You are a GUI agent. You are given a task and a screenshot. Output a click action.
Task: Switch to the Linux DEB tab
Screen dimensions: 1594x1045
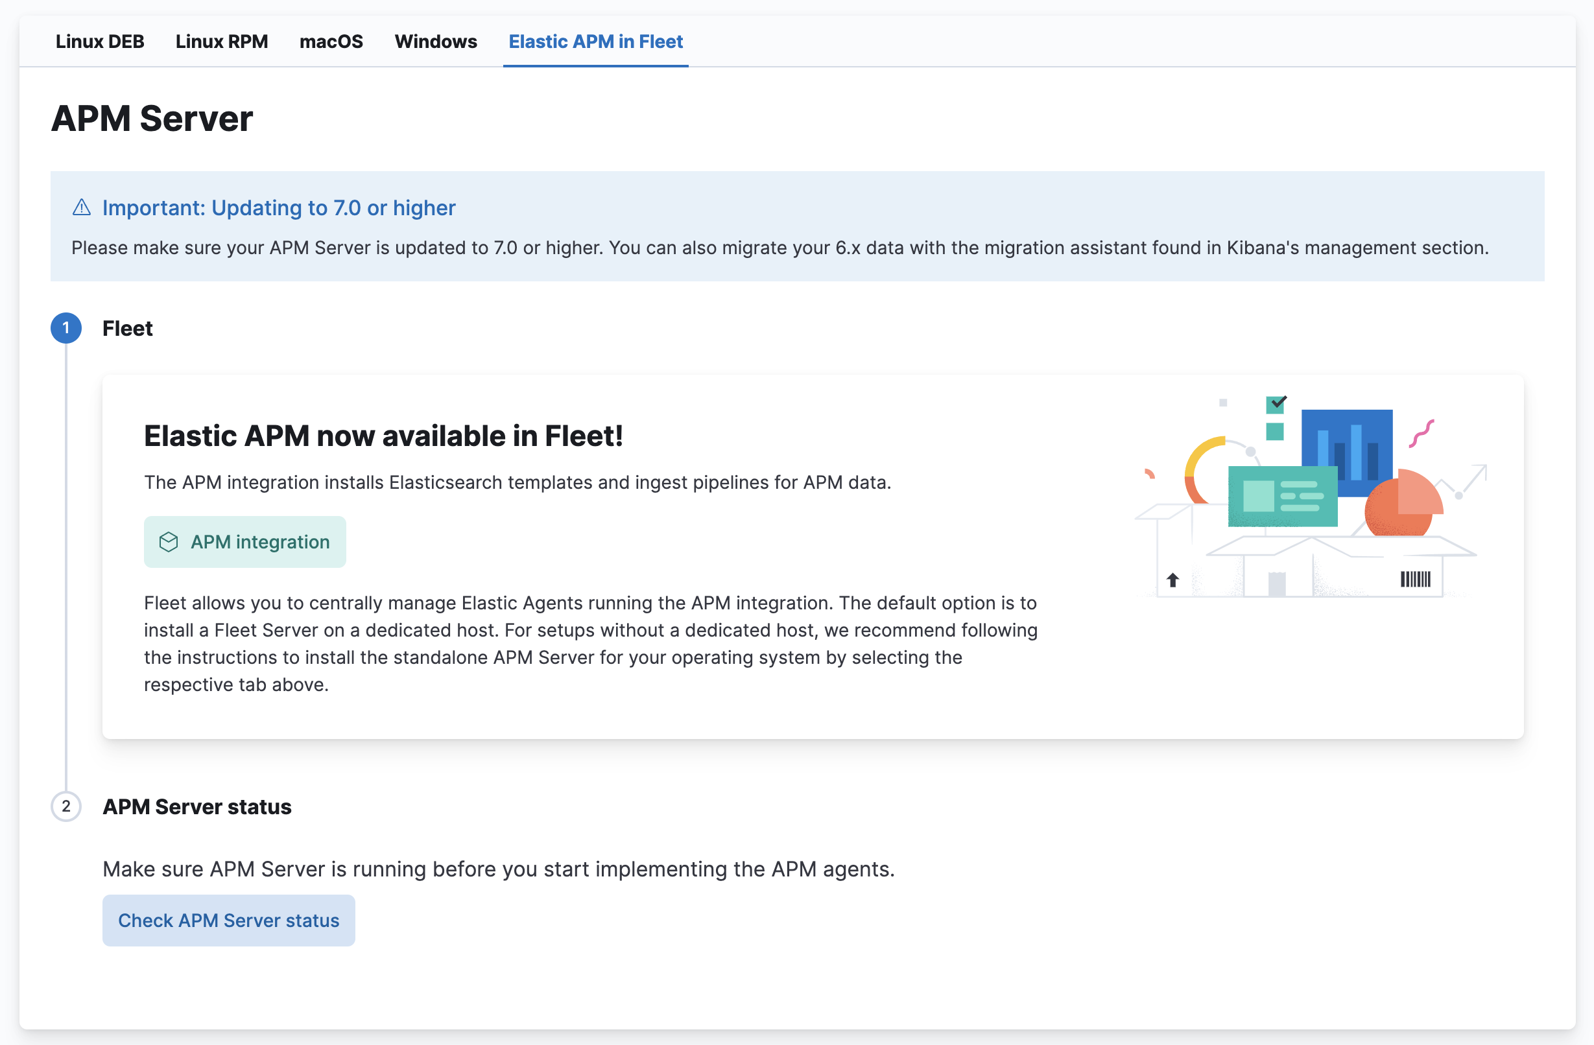(x=100, y=41)
